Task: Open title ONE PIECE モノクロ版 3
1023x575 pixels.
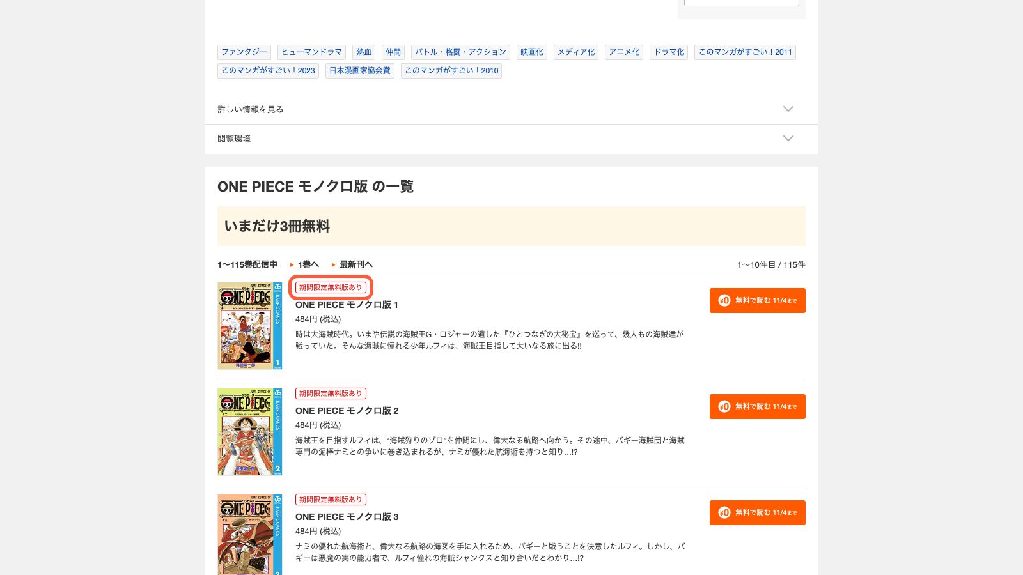Action: (x=347, y=517)
